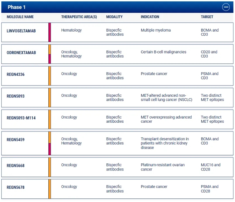Click the magenta Hematology color bar for LINVOSELTAMAB

click(50, 32)
